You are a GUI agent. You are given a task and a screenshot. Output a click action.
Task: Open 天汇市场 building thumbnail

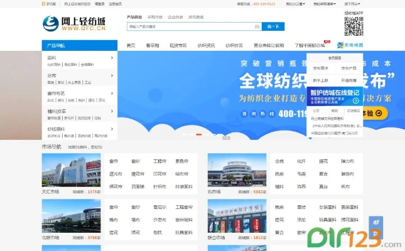(x=72, y=170)
